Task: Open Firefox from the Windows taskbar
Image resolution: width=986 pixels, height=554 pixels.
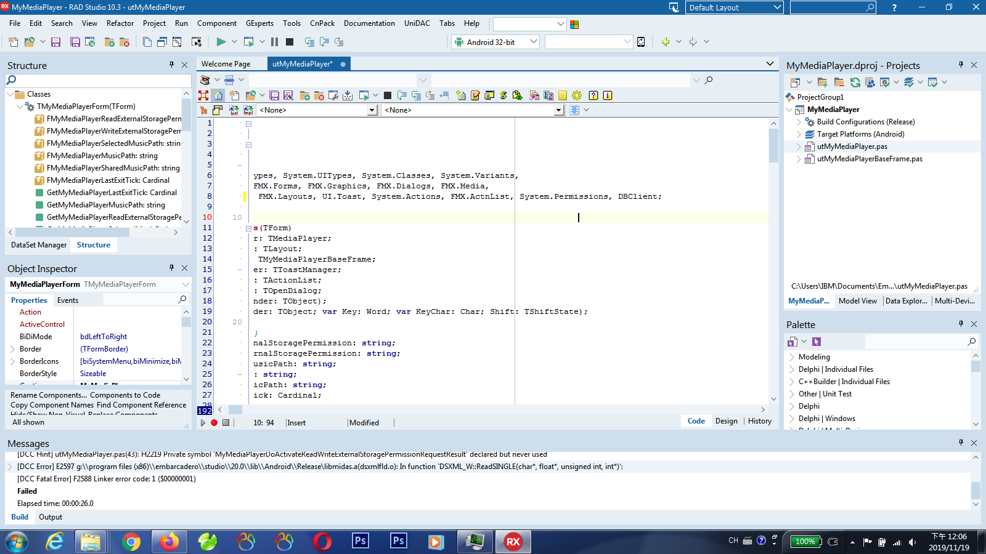Action: coord(169,542)
